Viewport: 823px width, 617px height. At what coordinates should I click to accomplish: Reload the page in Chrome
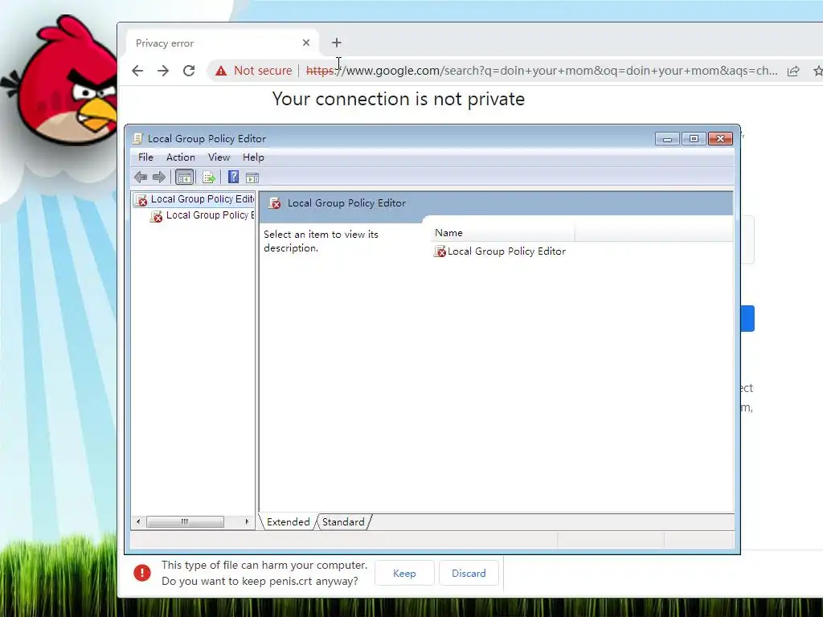coord(189,71)
